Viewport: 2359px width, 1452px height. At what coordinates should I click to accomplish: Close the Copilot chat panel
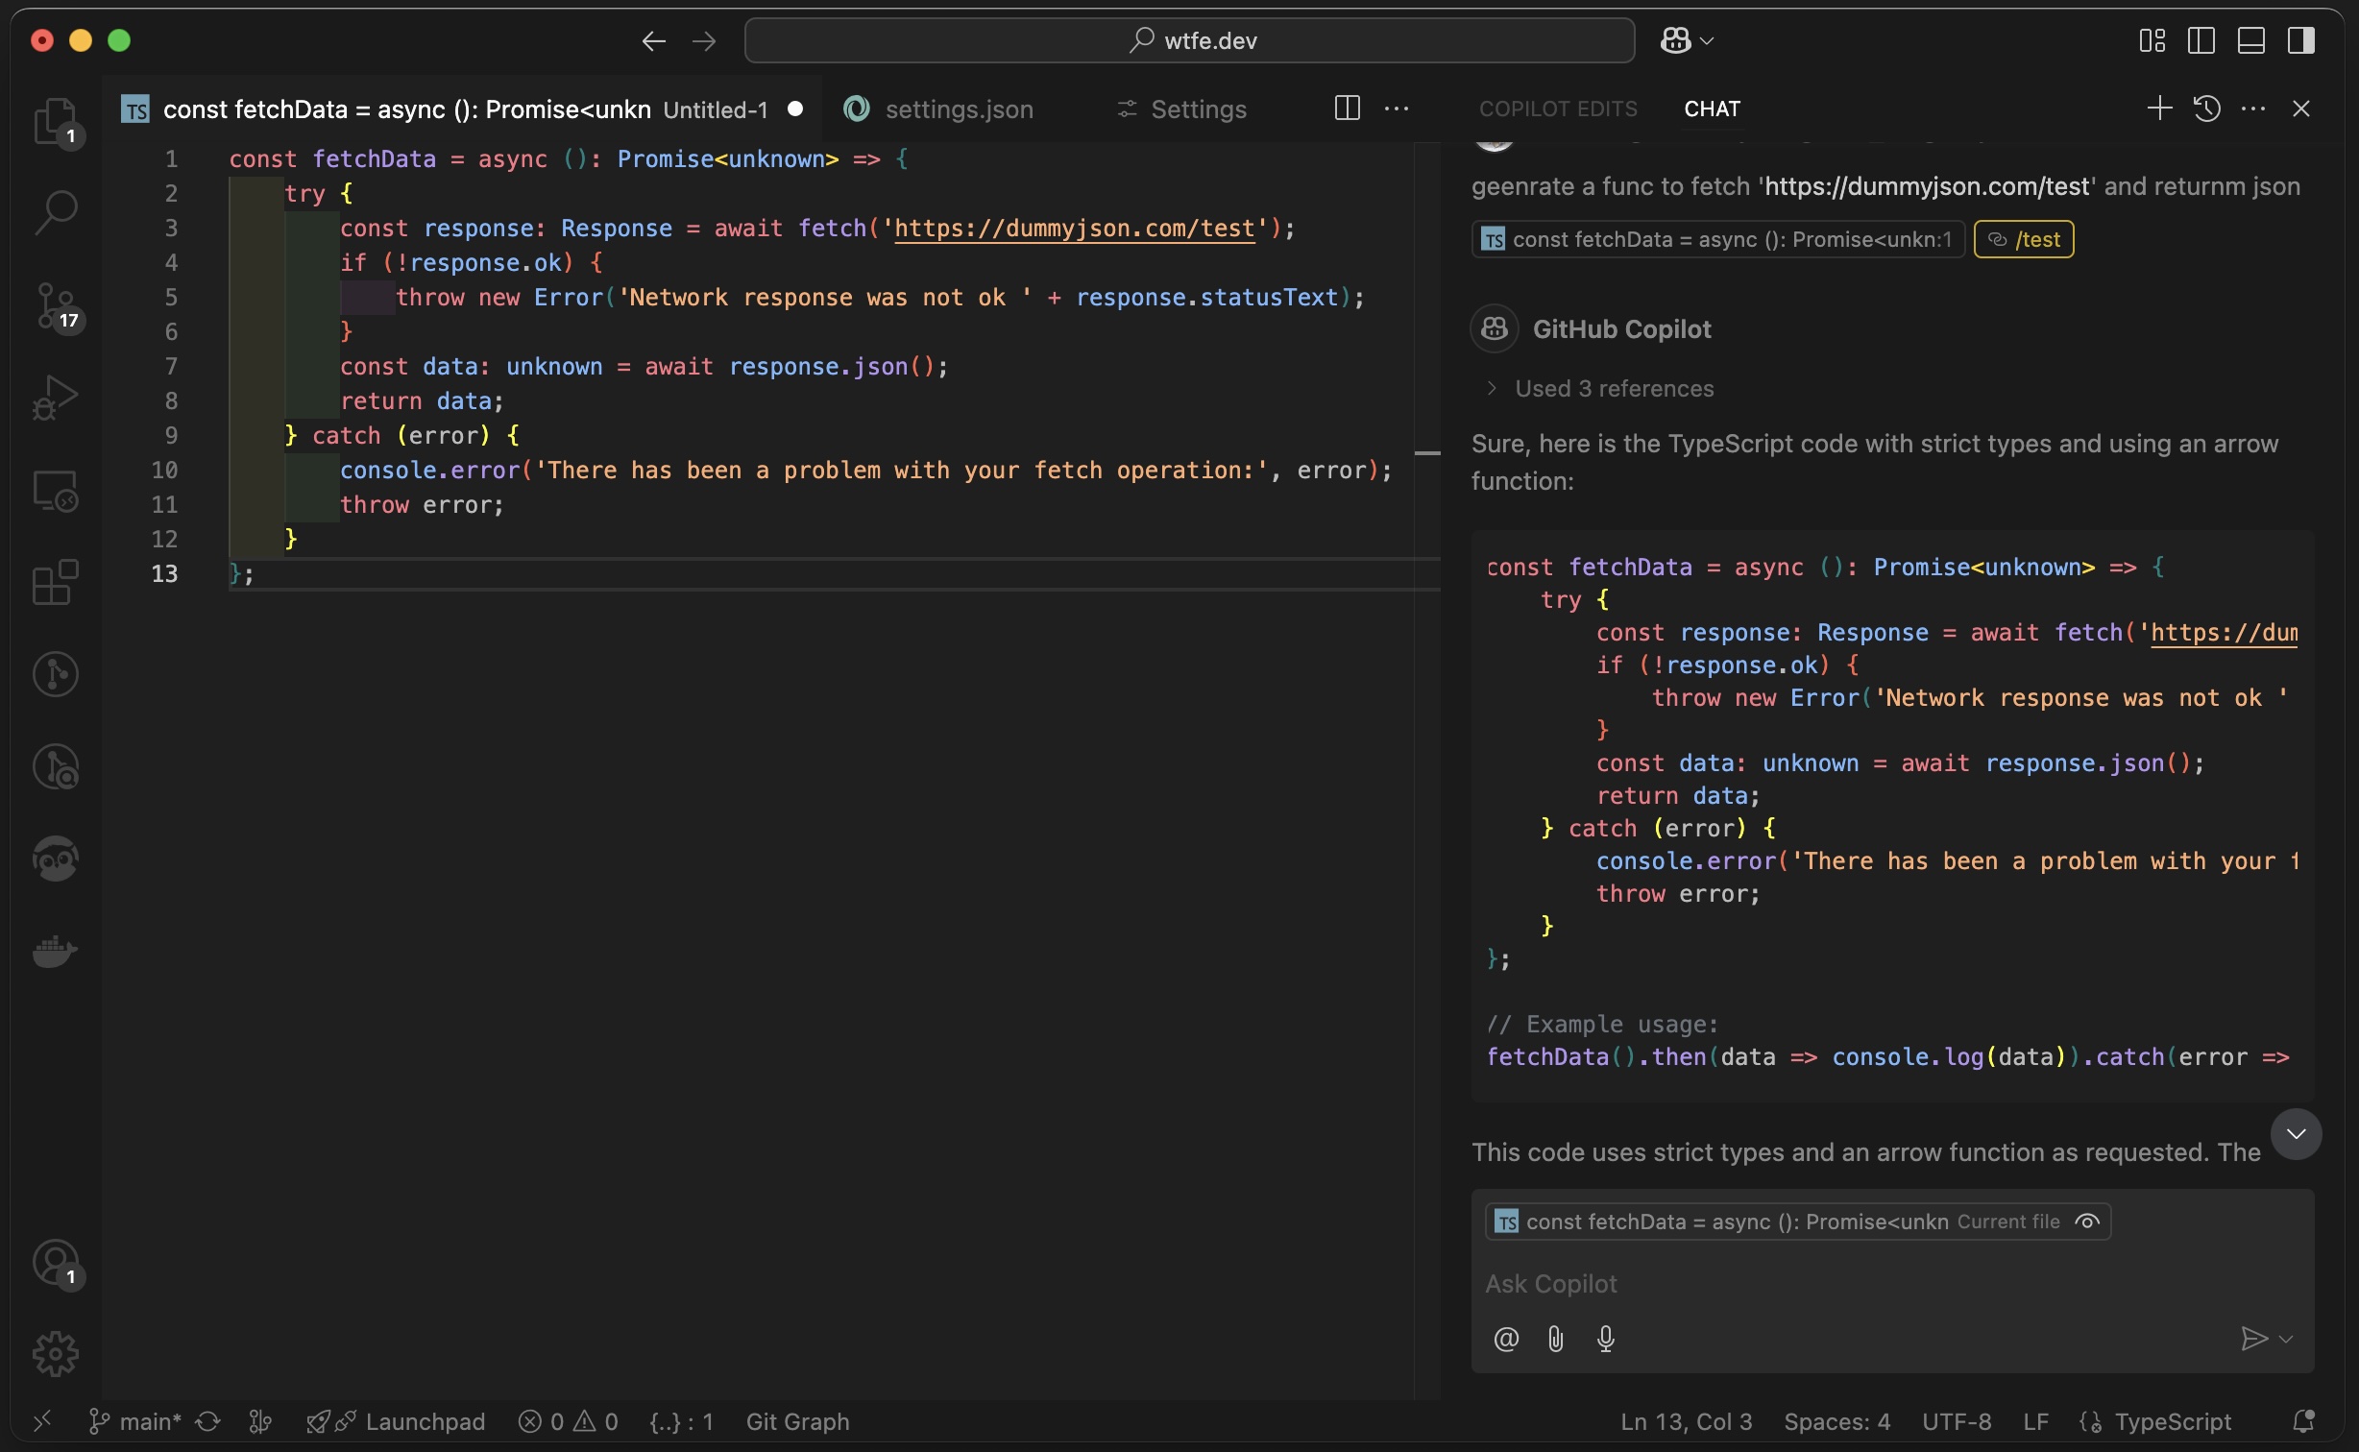point(2300,109)
